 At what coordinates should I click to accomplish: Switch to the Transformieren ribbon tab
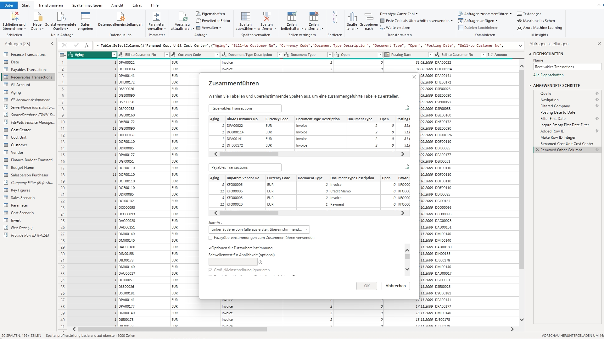[50, 5]
